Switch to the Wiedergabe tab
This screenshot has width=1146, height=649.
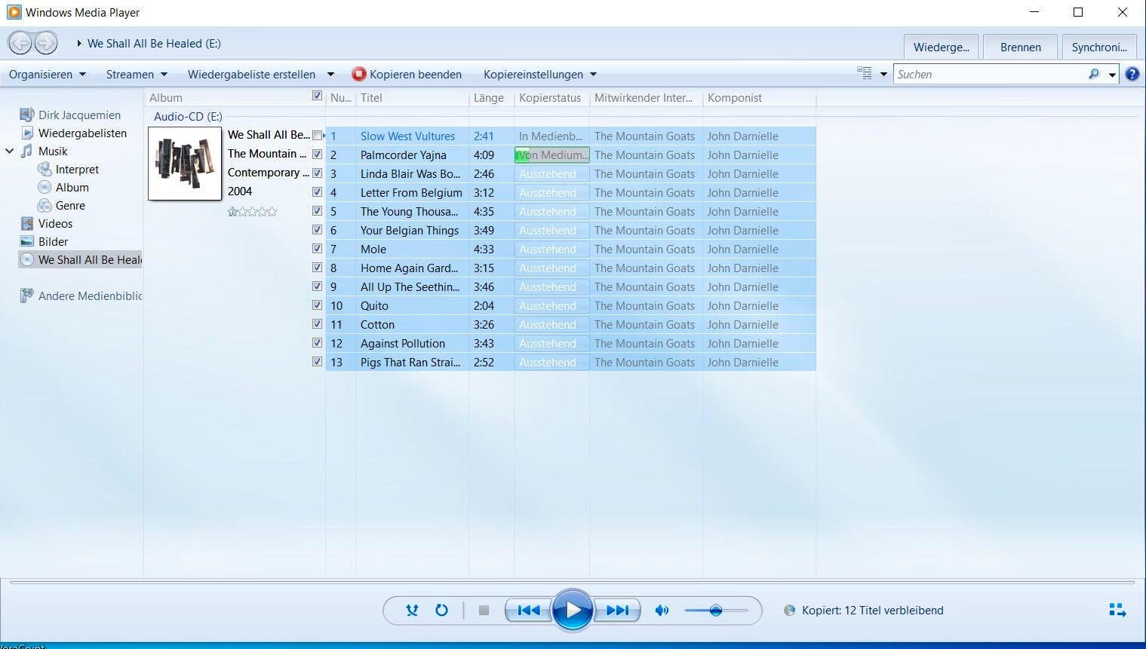941,47
